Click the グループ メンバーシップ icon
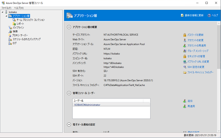 click(185, 51)
